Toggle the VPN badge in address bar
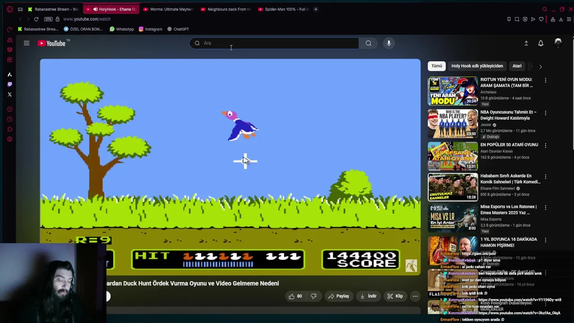This screenshot has width=574, height=323. [48, 19]
